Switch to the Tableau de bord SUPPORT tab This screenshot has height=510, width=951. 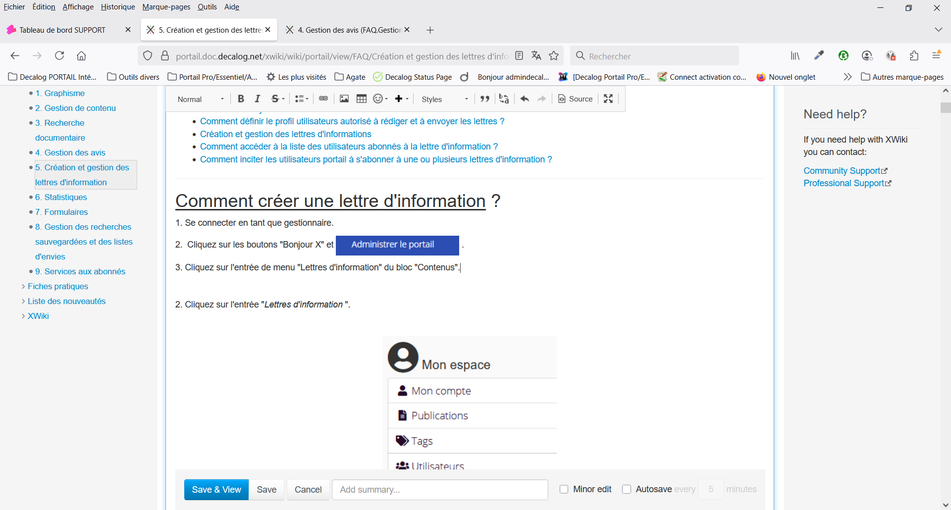(62, 30)
